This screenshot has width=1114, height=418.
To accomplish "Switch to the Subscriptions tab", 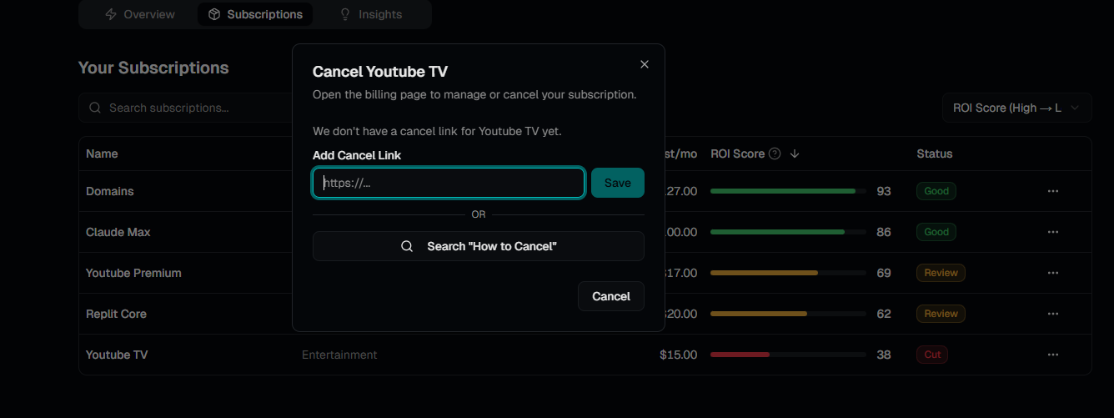I will (x=255, y=14).
